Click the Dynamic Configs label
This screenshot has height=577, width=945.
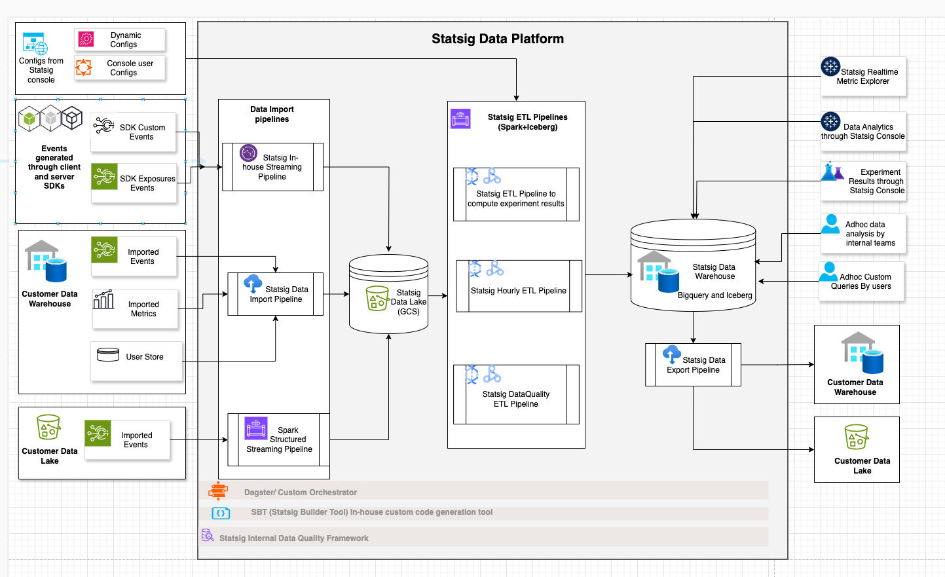[x=125, y=40]
